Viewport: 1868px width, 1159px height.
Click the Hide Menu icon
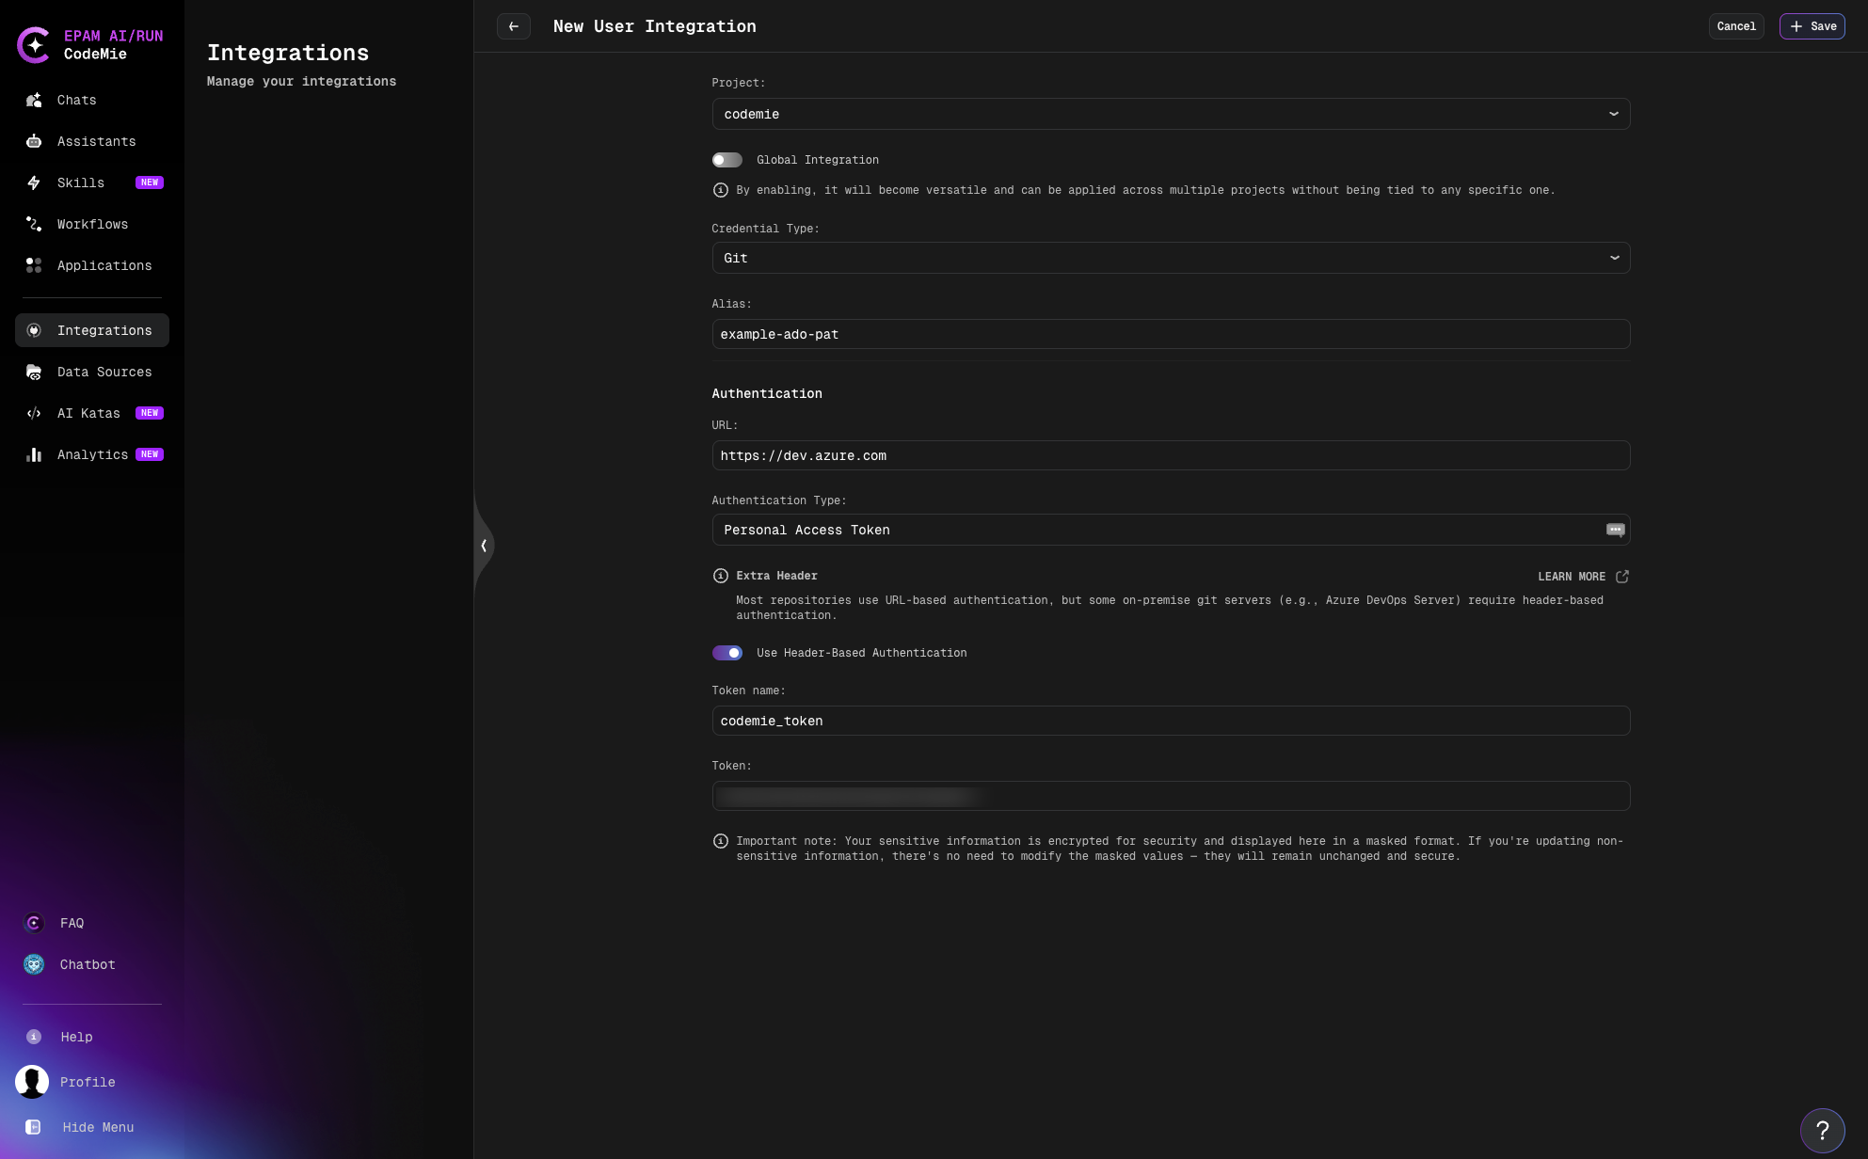tap(33, 1127)
